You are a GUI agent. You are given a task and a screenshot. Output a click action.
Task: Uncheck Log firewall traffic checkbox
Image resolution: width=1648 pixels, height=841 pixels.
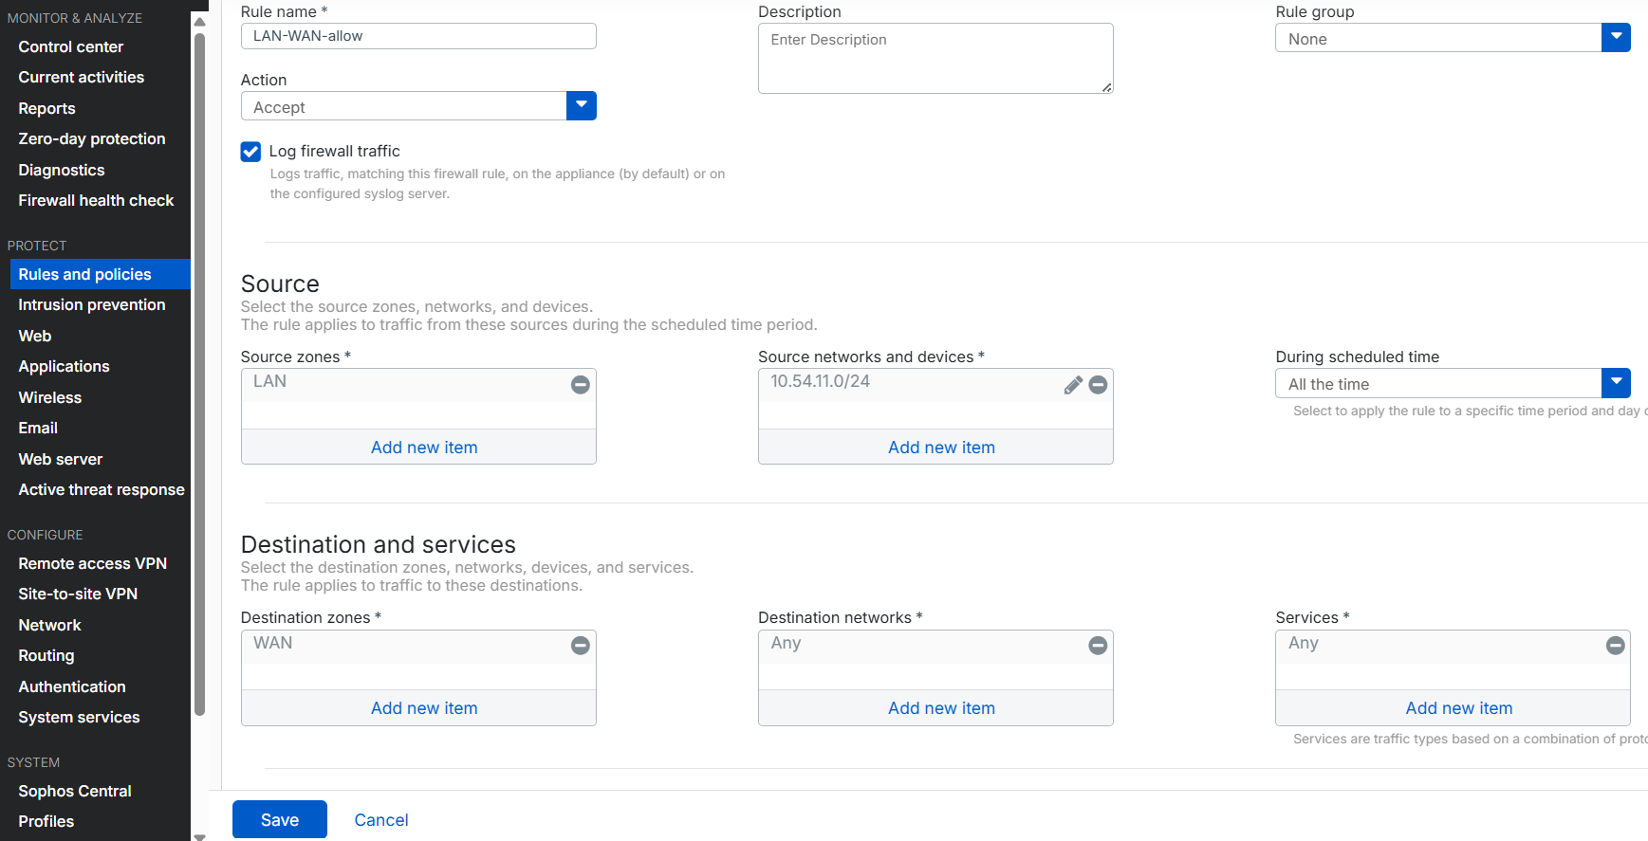point(250,152)
